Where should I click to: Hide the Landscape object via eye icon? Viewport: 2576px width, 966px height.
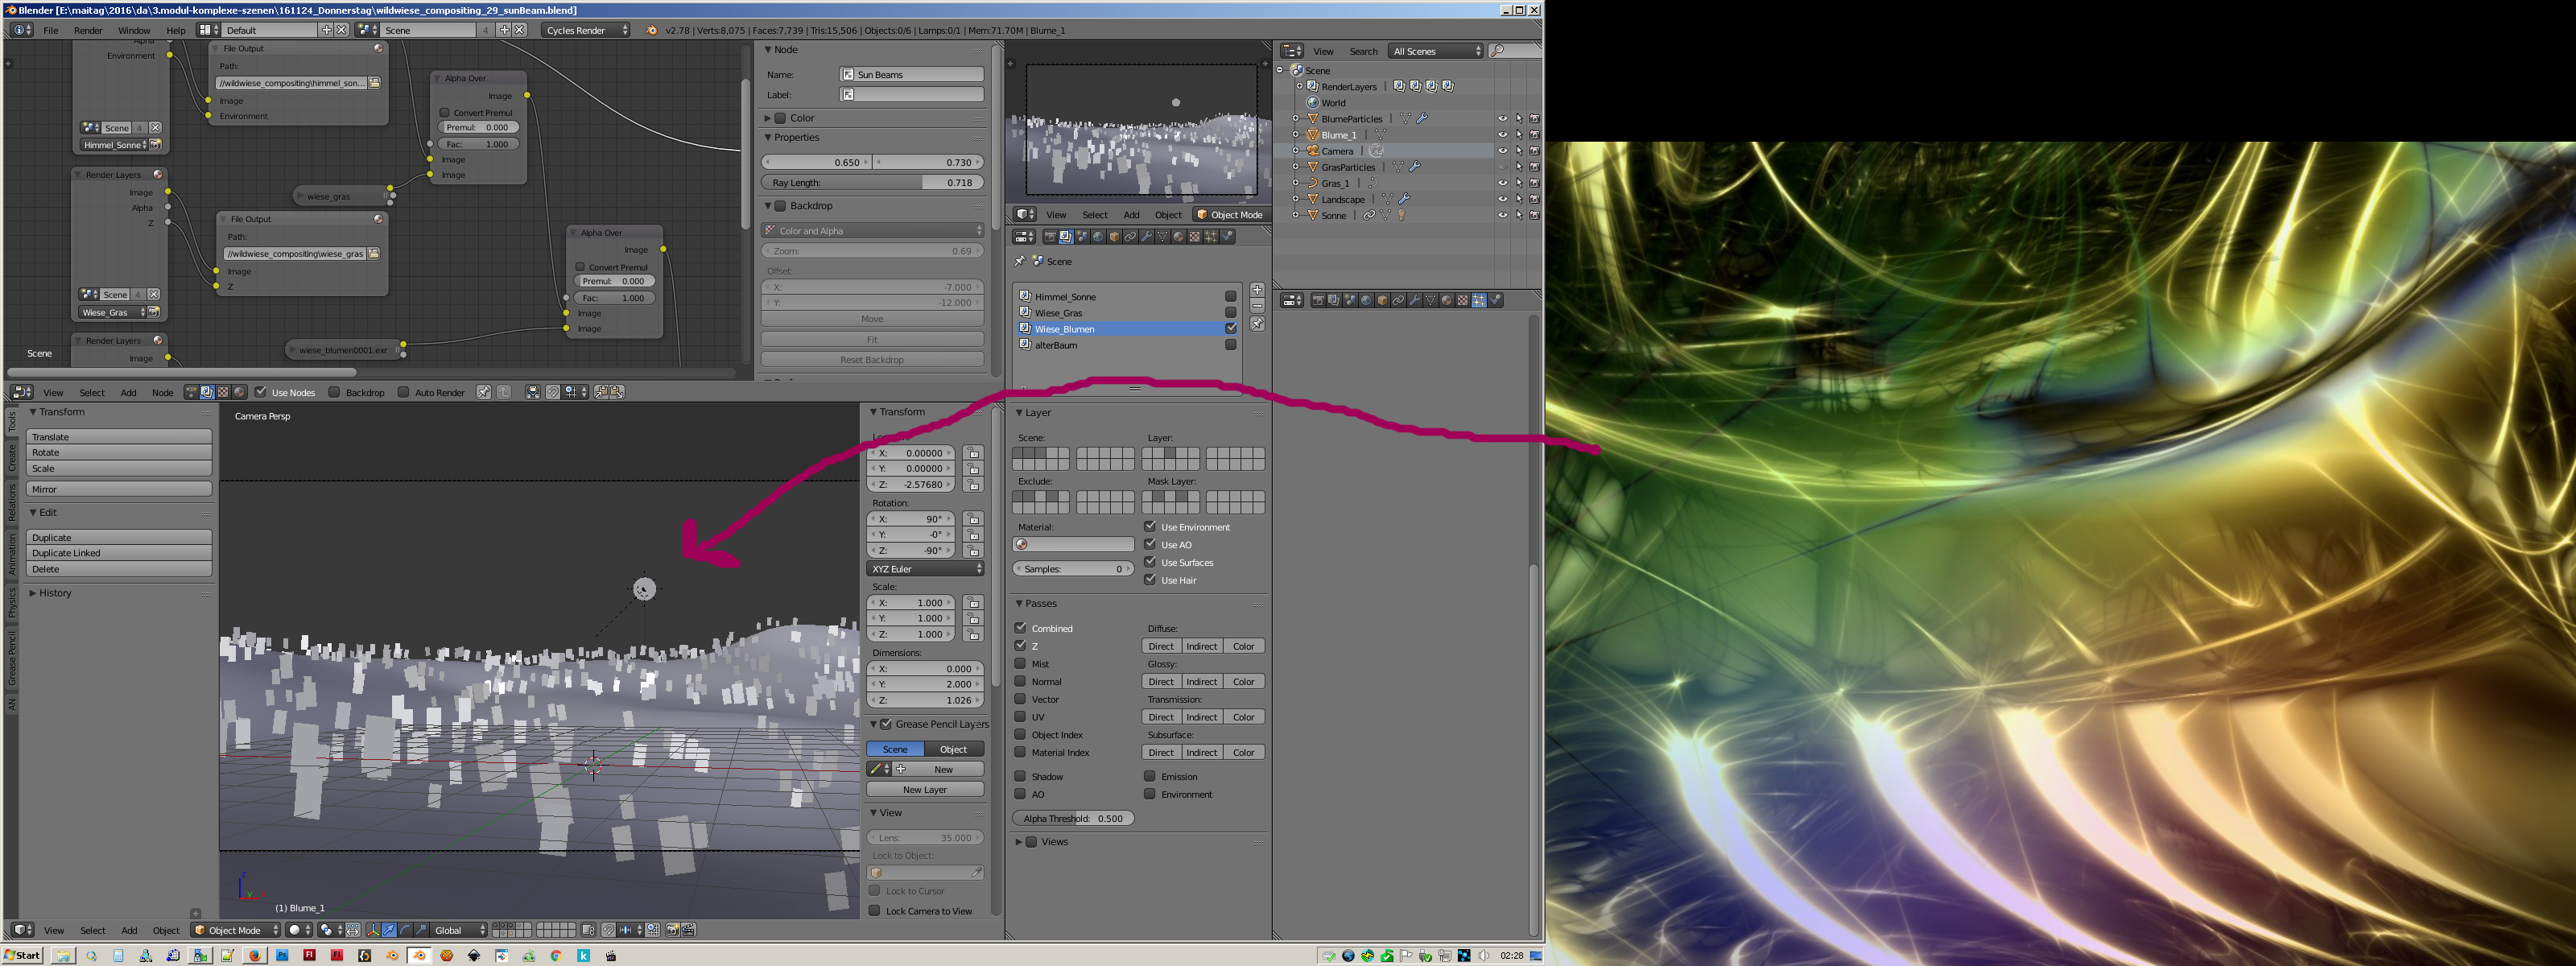point(1501,199)
